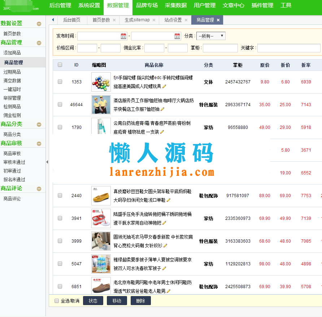
Task: Close the 生成sitemap tab
Action: click(x=154, y=20)
